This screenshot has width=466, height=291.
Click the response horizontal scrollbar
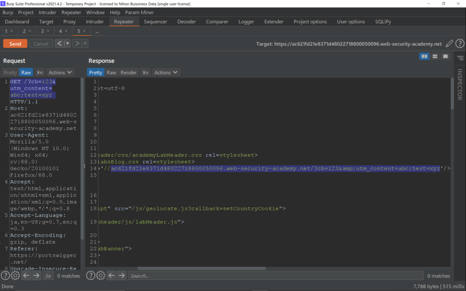[x=202, y=268]
